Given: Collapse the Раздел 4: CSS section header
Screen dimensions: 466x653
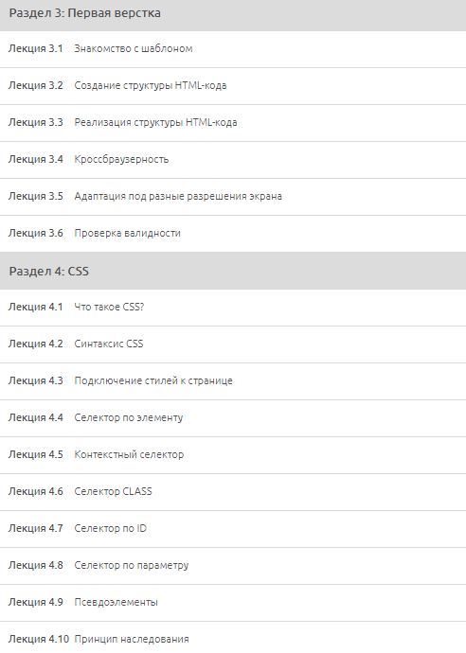Looking at the screenshot, I should click(x=233, y=271).
